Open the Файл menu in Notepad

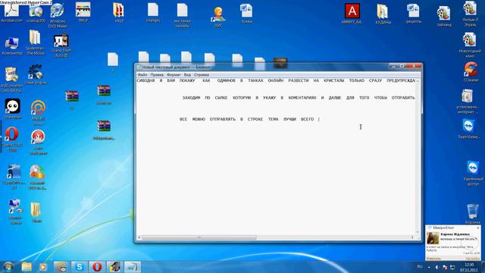(142, 74)
